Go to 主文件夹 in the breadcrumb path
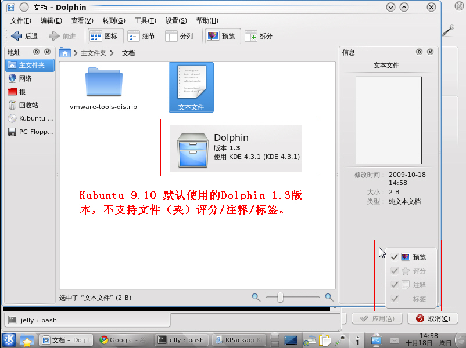Viewport: 466px width, 348px height. (94, 53)
